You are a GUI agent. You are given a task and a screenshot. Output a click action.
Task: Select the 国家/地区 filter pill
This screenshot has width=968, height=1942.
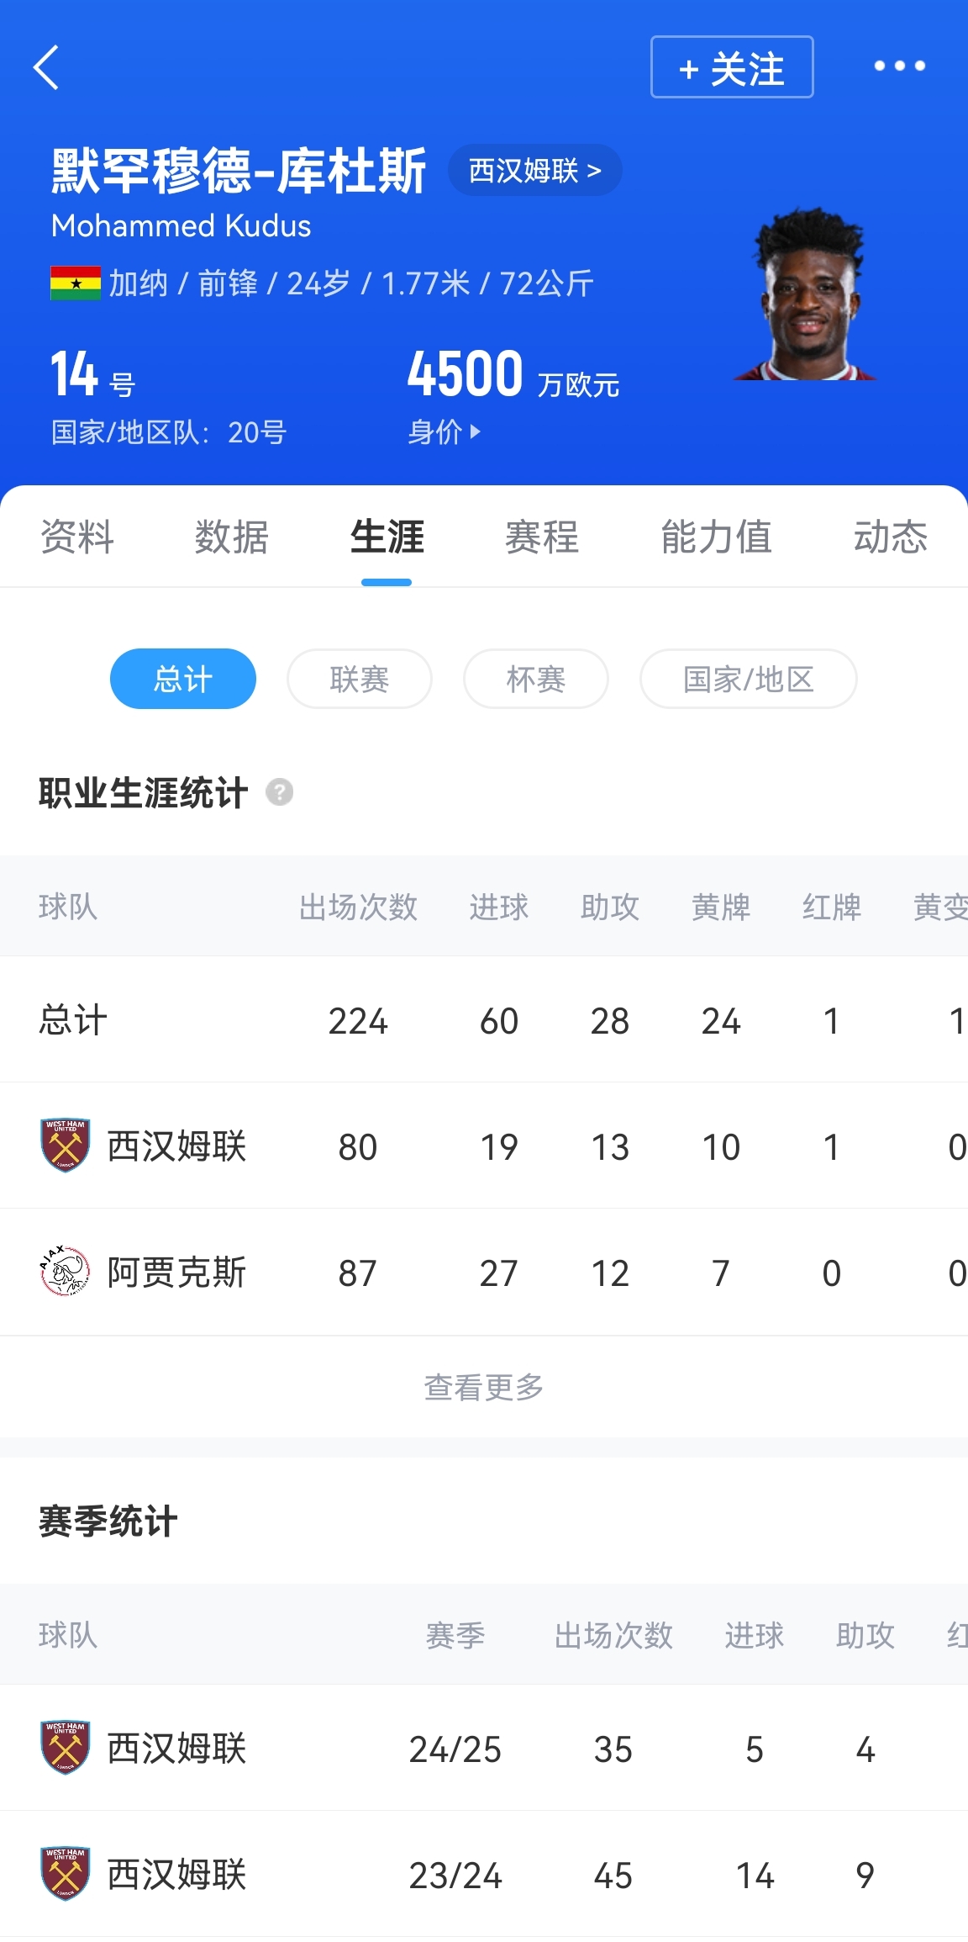coord(748,679)
